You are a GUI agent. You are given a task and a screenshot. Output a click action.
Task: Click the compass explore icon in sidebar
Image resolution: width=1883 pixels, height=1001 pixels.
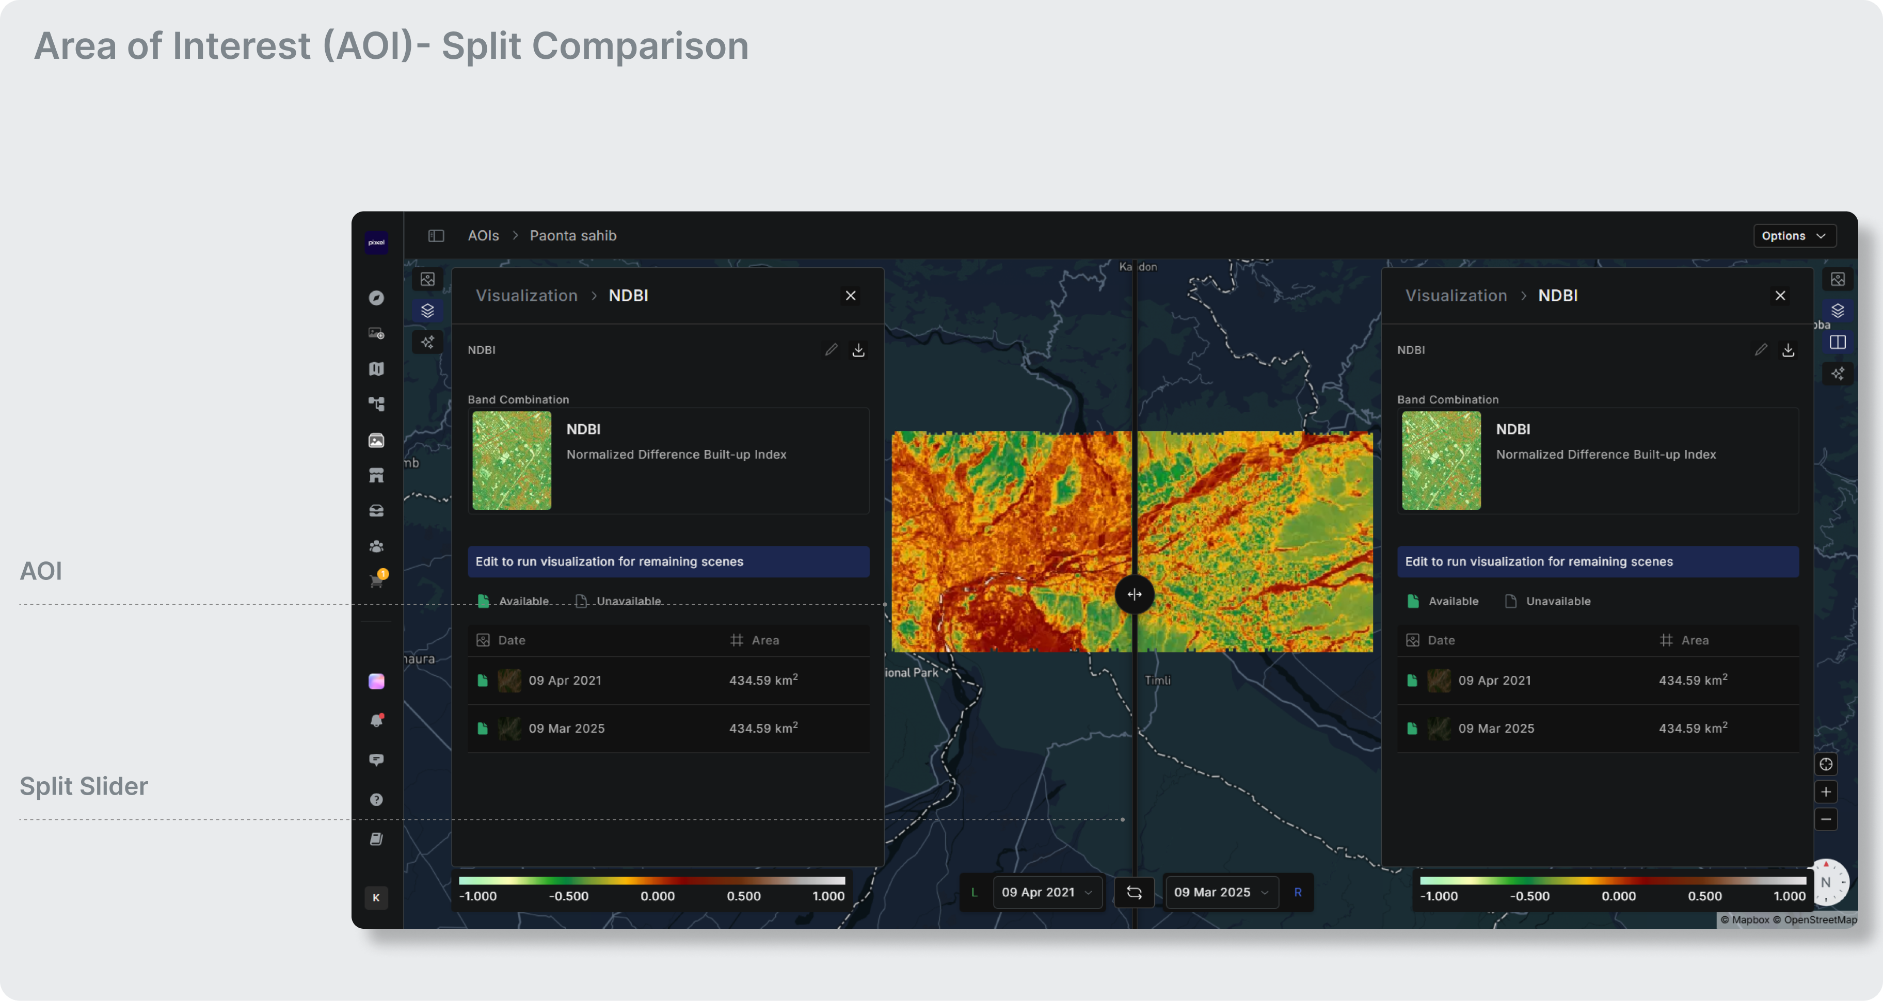click(x=376, y=298)
